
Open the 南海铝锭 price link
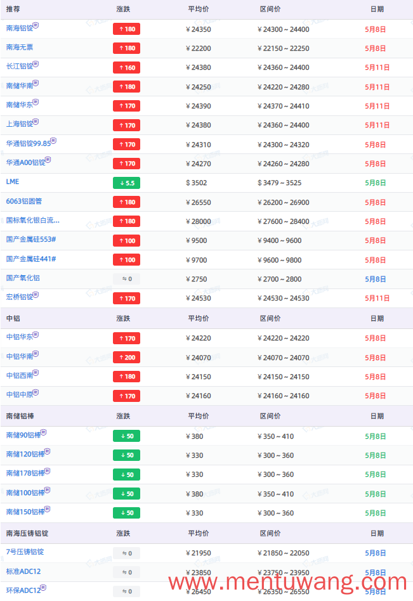click(20, 29)
